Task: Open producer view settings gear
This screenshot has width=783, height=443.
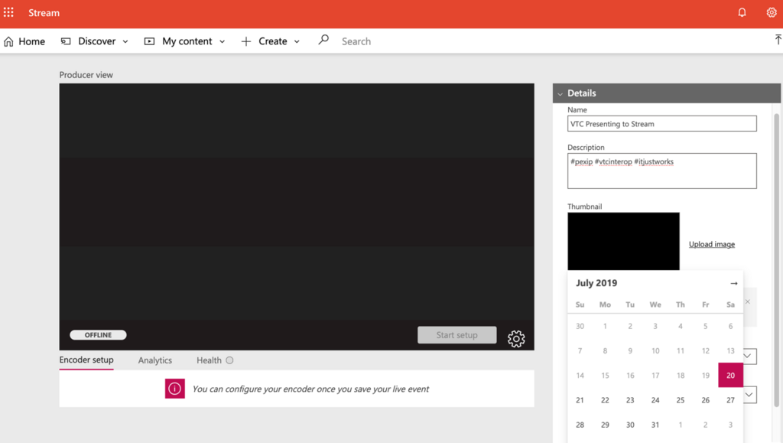Action: point(516,339)
